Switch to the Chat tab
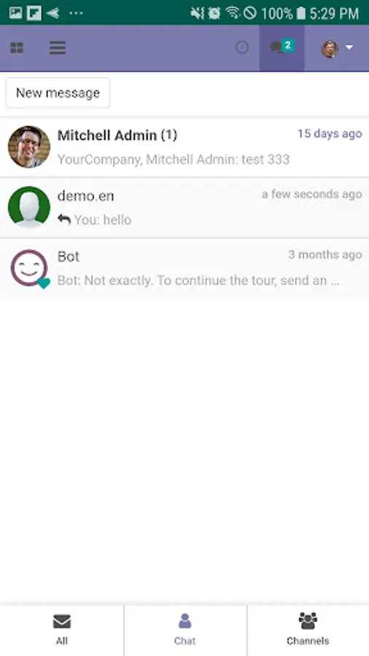 [x=184, y=630]
